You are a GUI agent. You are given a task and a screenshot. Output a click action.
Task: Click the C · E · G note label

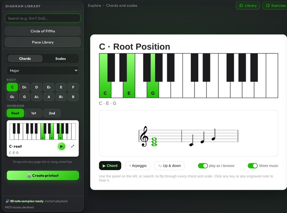pyautogui.click(x=108, y=103)
